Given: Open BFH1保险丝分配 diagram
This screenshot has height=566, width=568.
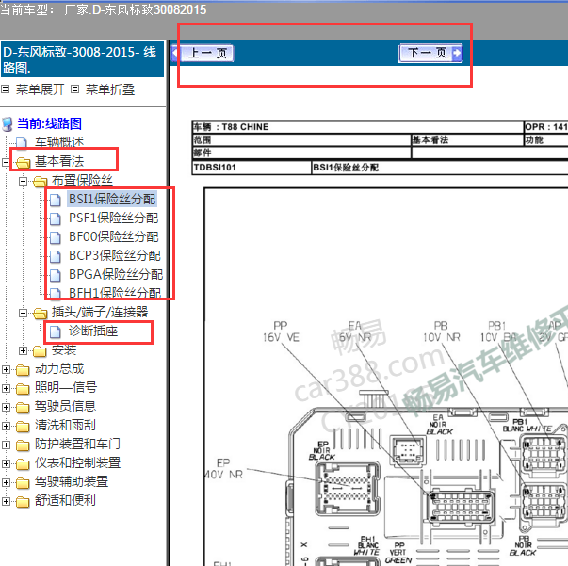Looking at the screenshot, I should [115, 293].
